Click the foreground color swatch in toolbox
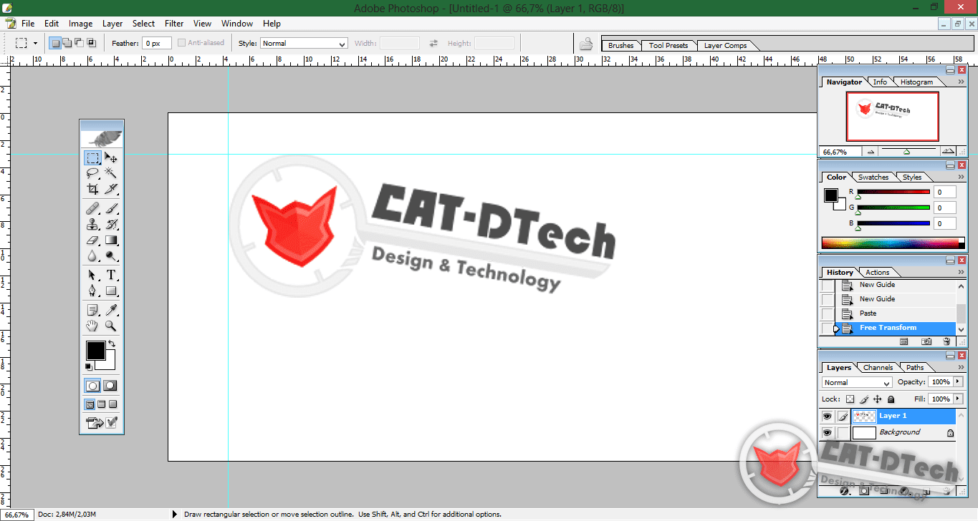Viewport: 978px width, 521px height. click(95, 351)
